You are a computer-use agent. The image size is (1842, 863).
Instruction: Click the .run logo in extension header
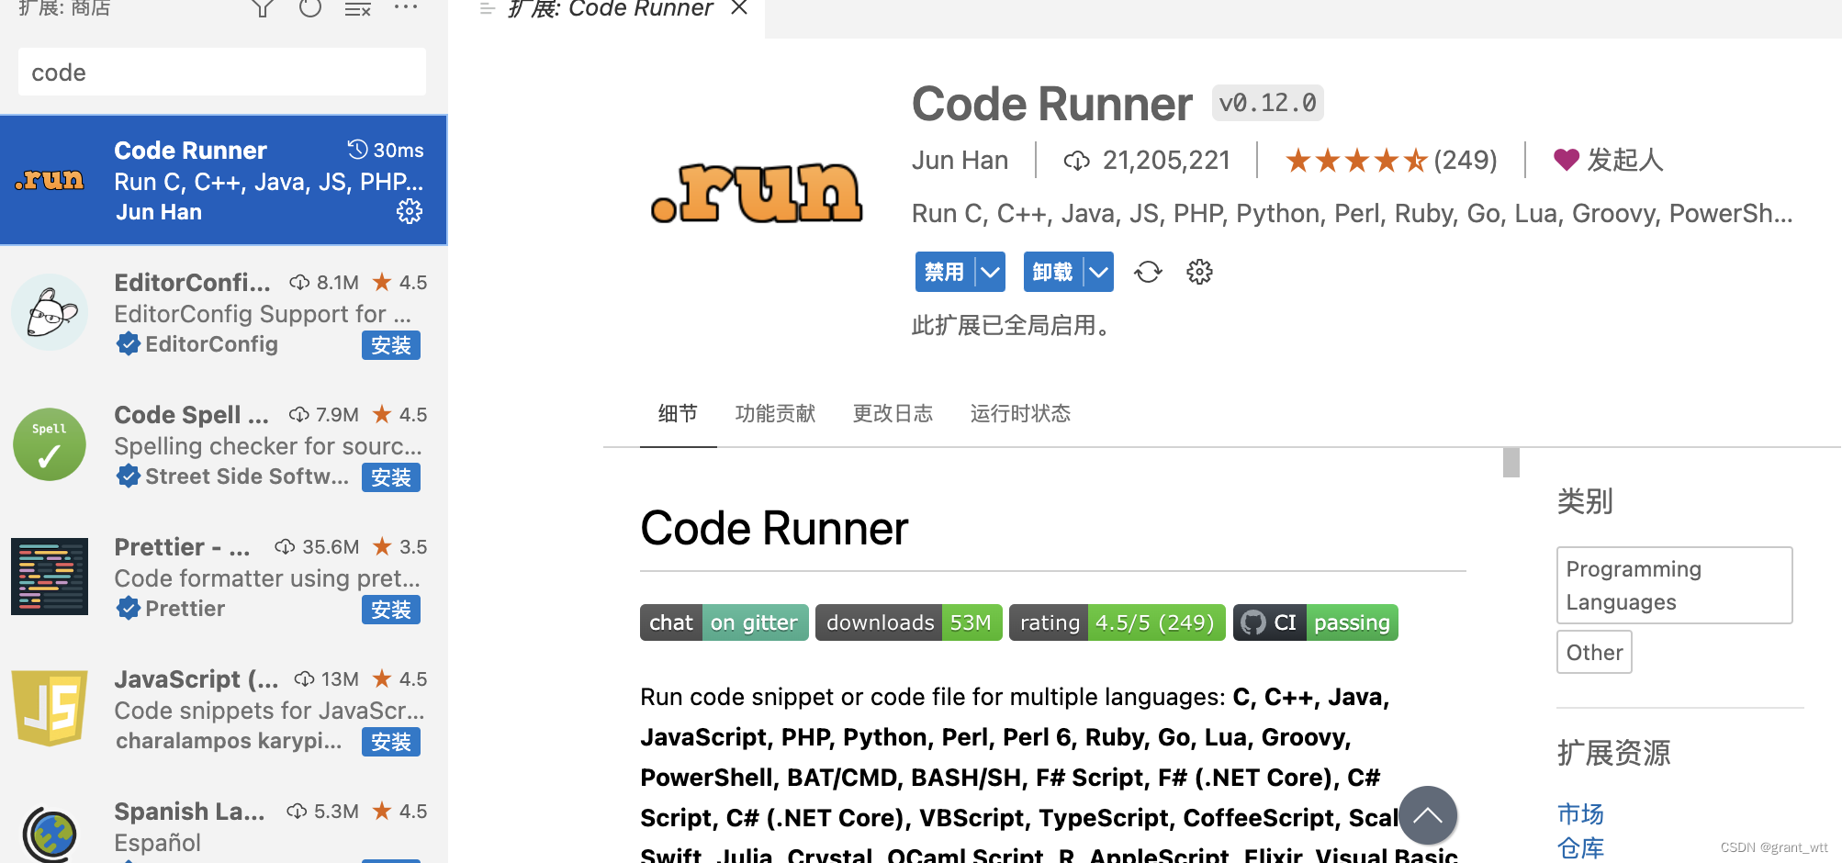(x=757, y=193)
